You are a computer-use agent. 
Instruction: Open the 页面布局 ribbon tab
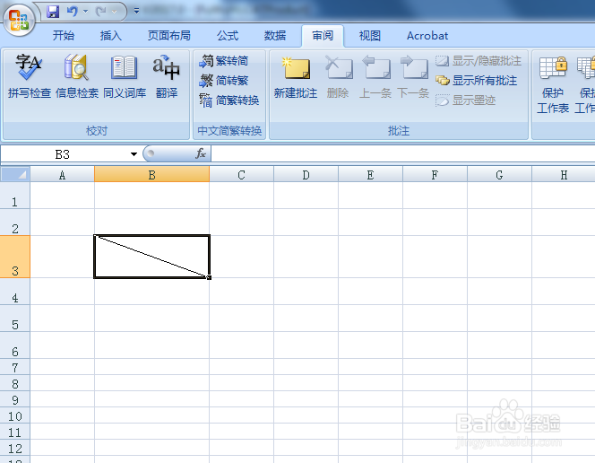tap(168, 36)
